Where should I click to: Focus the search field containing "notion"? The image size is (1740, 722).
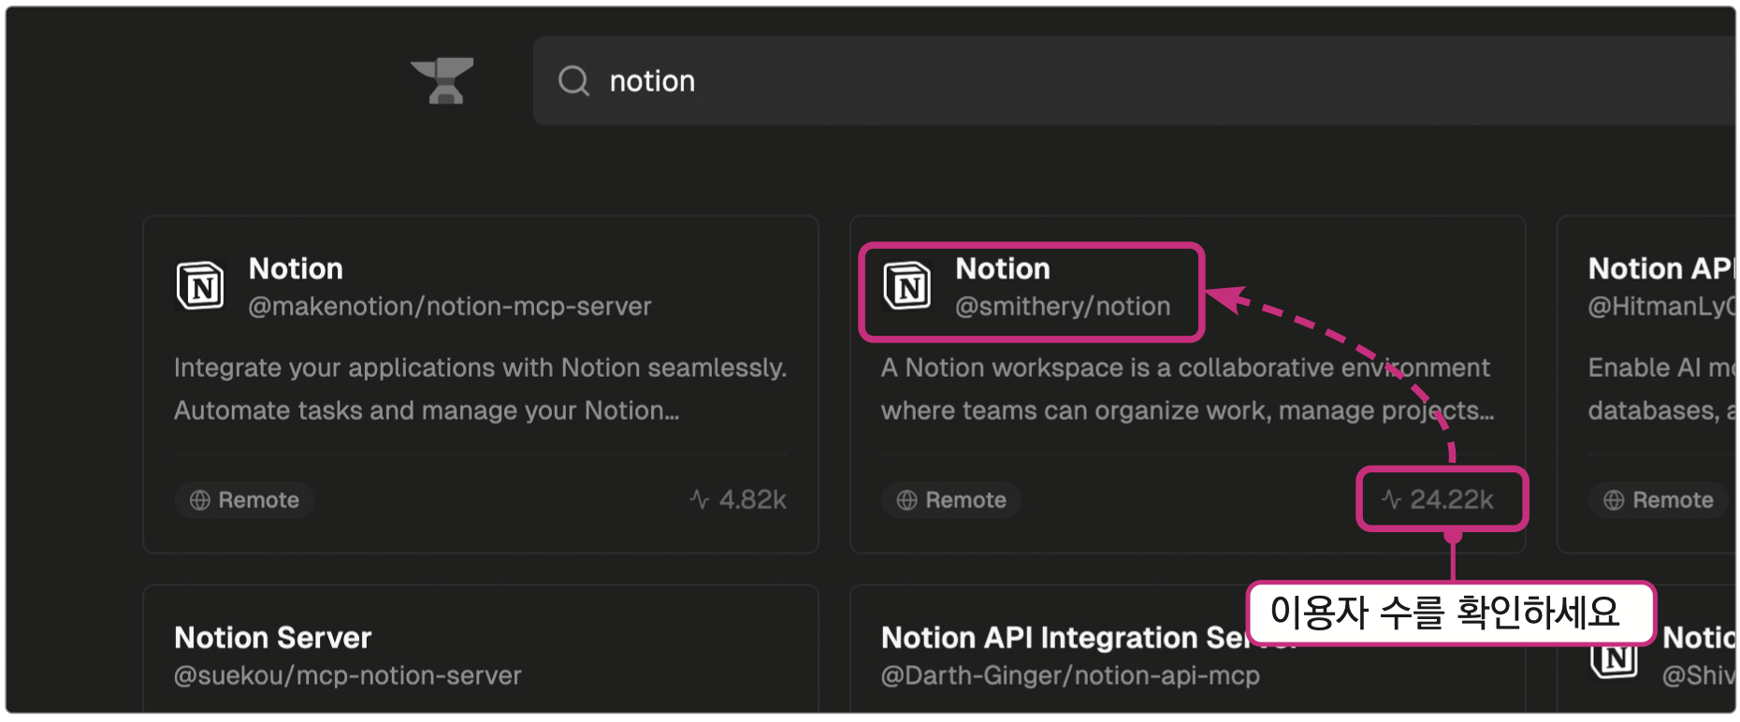(1029, 81)
